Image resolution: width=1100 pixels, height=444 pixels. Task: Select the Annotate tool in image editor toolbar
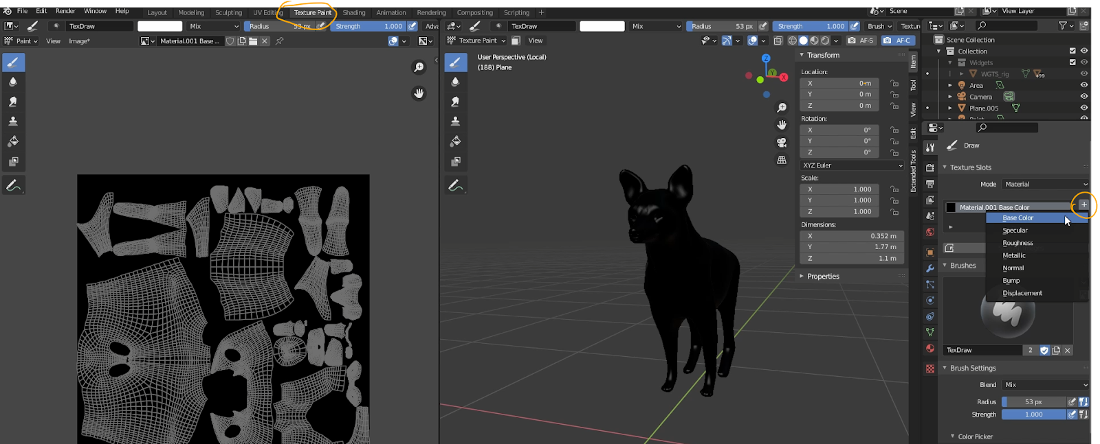coord(13,185)
